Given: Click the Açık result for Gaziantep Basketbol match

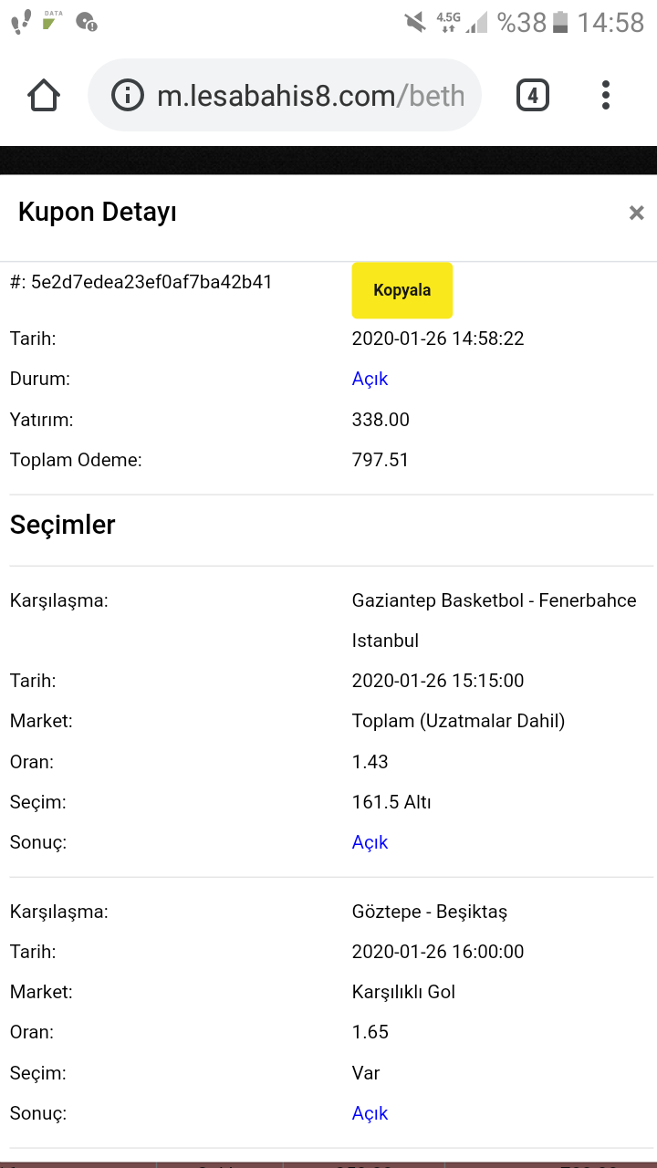Looking at the screenshot, I should 370,842.
